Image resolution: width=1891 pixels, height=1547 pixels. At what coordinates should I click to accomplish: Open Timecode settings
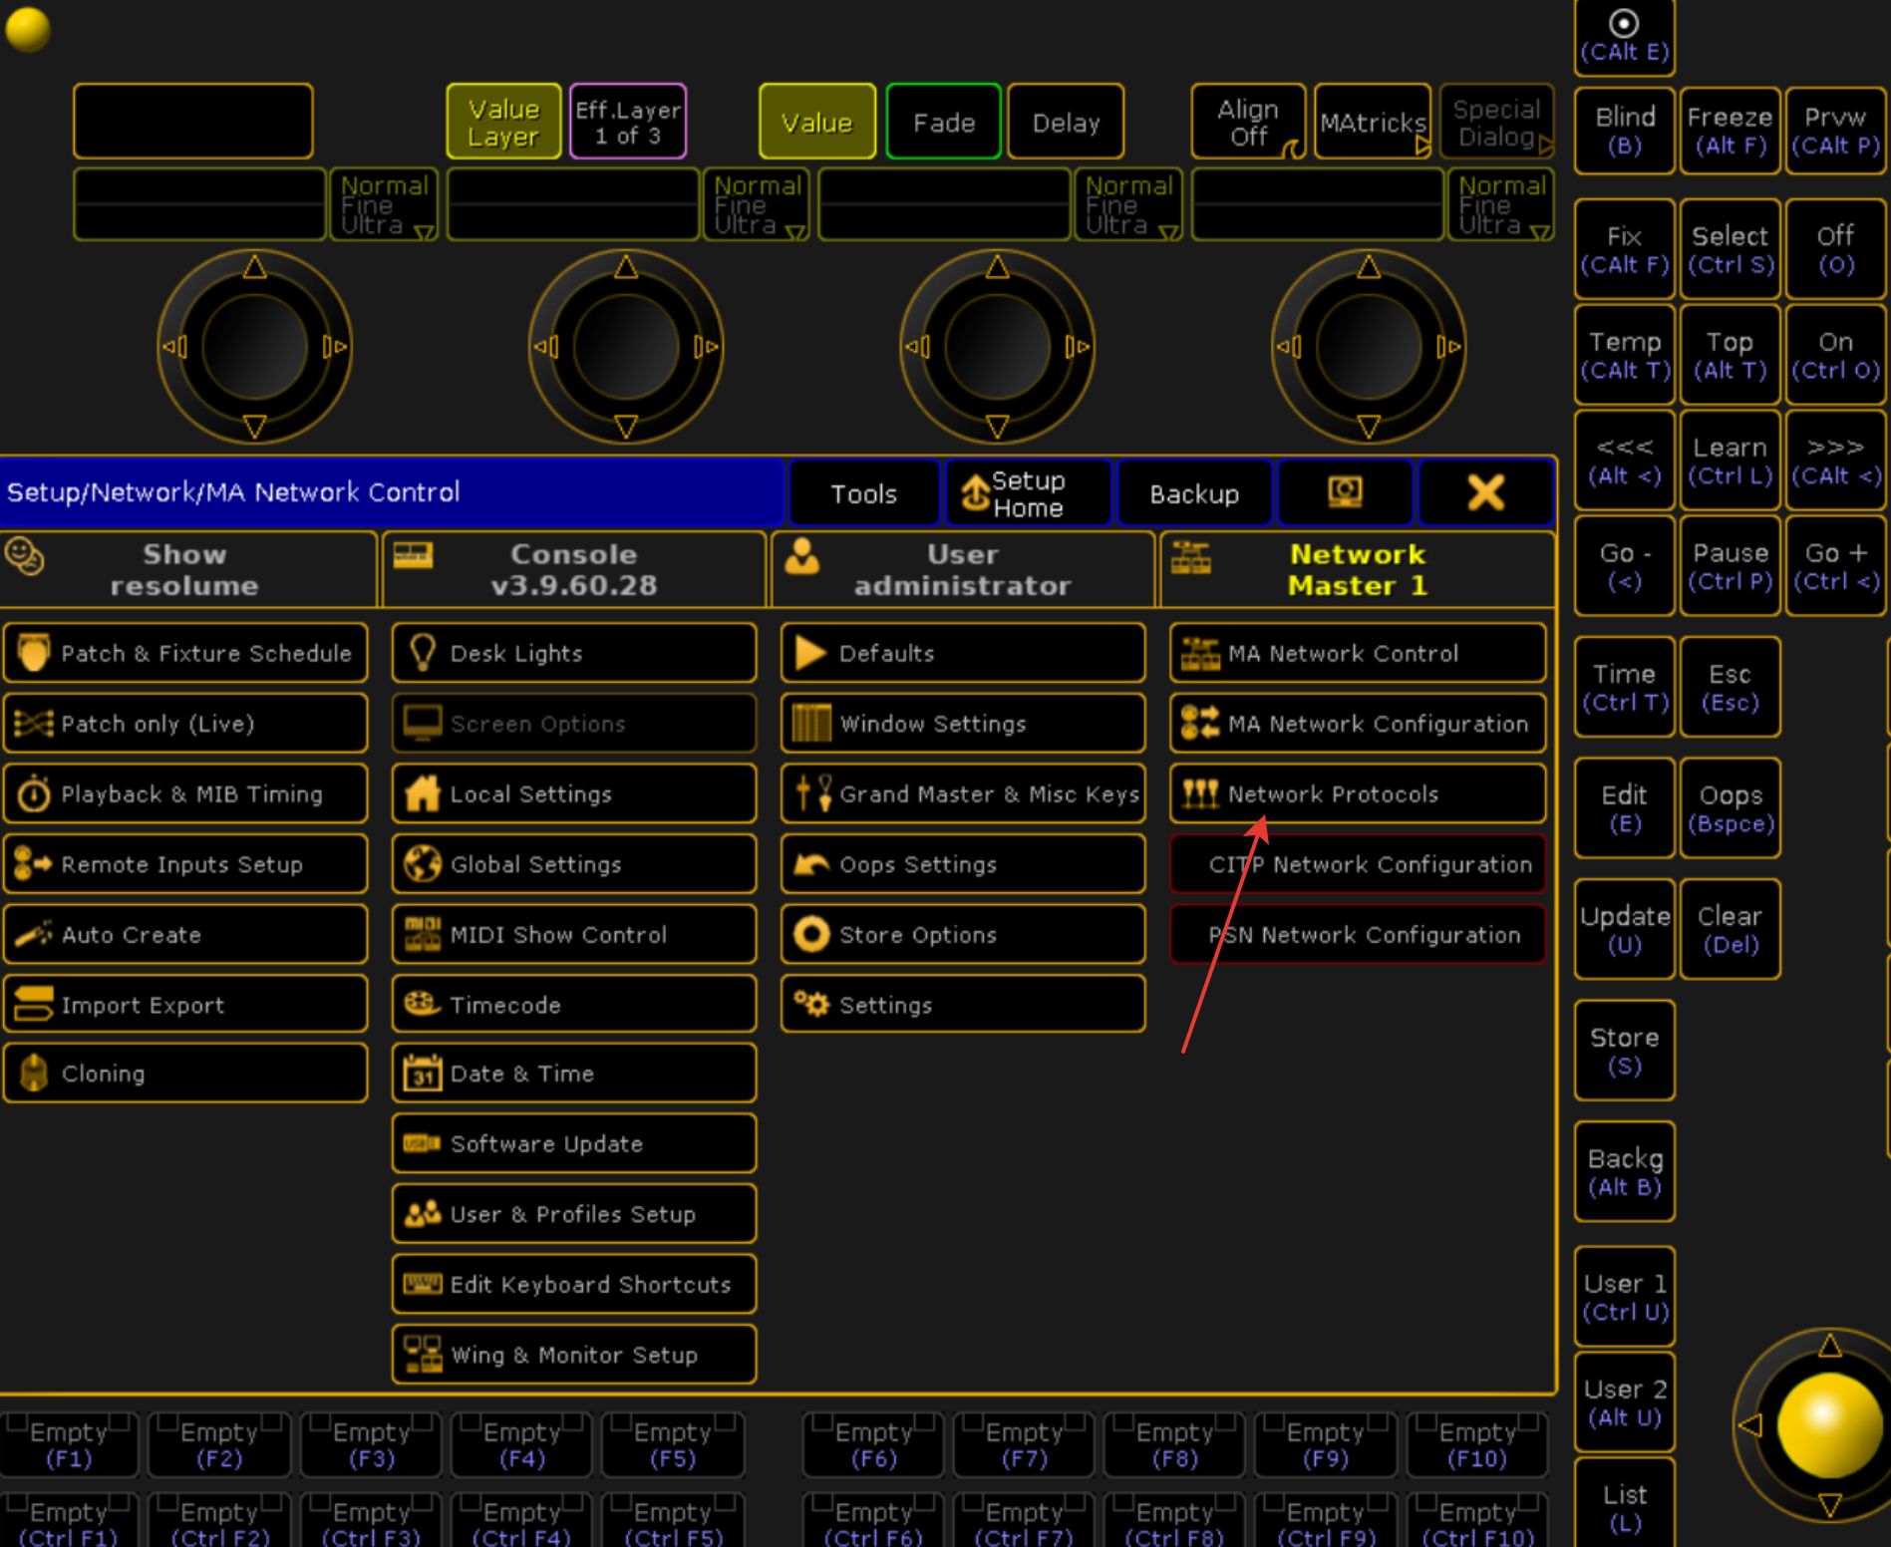click(x=574, y=1005)
